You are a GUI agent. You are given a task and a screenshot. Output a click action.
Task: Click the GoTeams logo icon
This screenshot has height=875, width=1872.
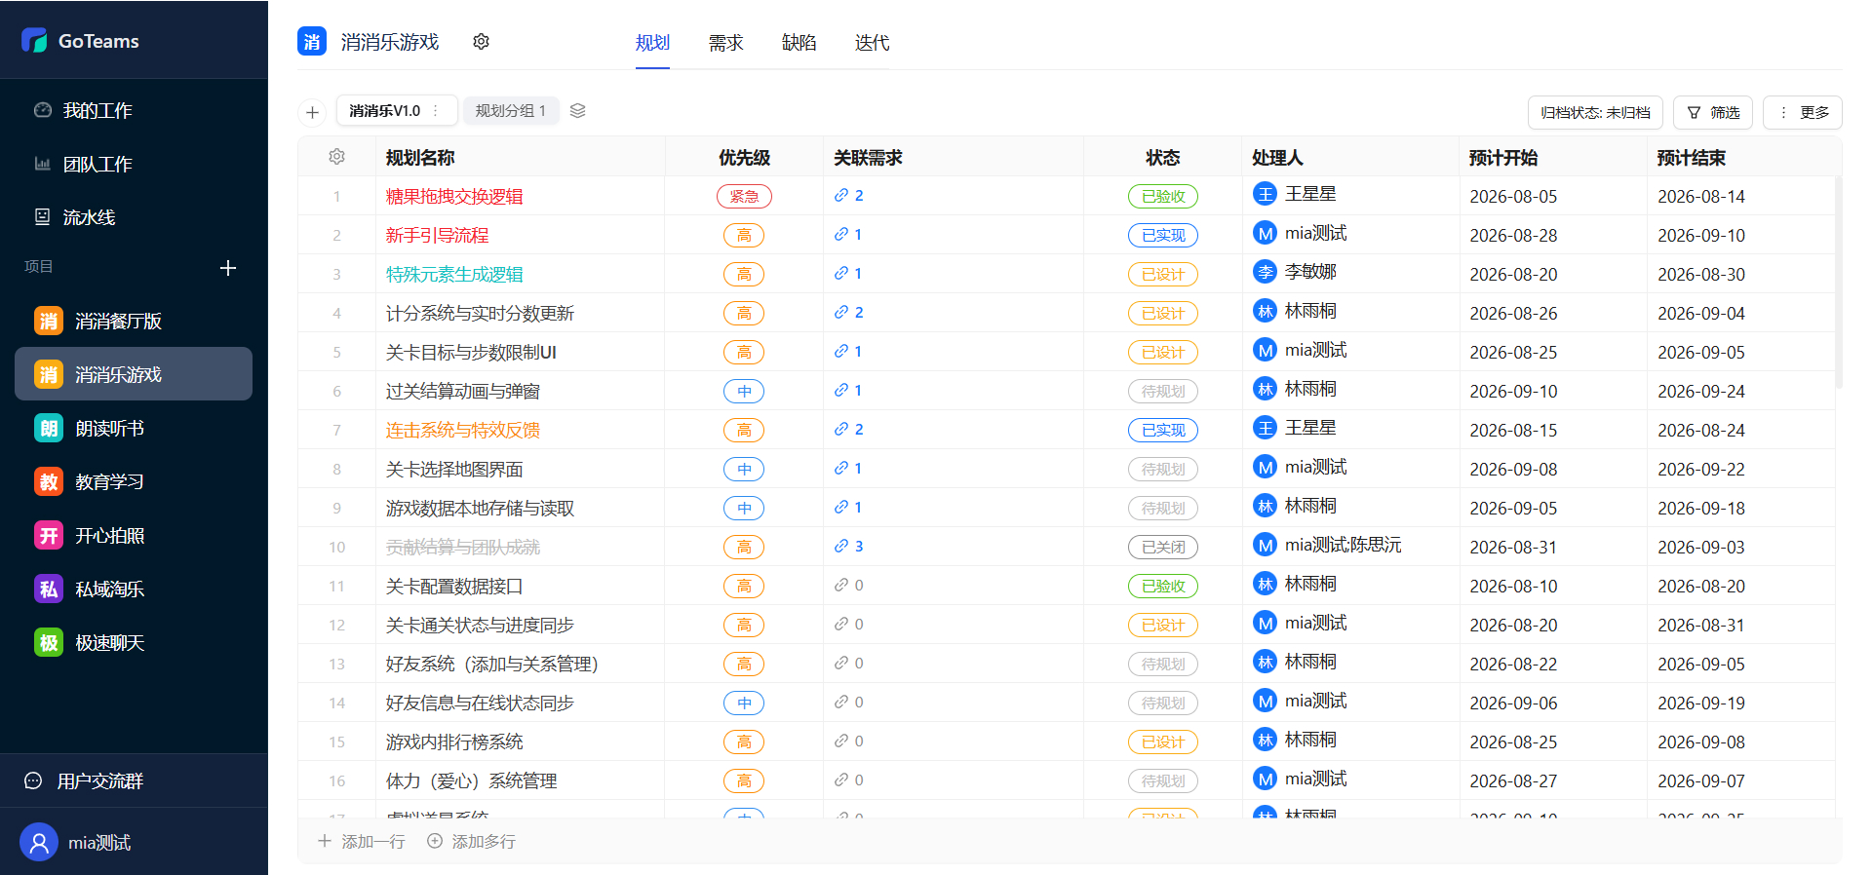pyautogui.click(x=34, y=40)
